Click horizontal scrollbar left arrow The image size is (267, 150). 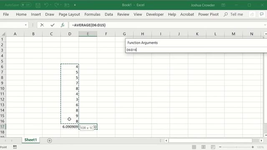pyautogui.click(x=166, y=140)
